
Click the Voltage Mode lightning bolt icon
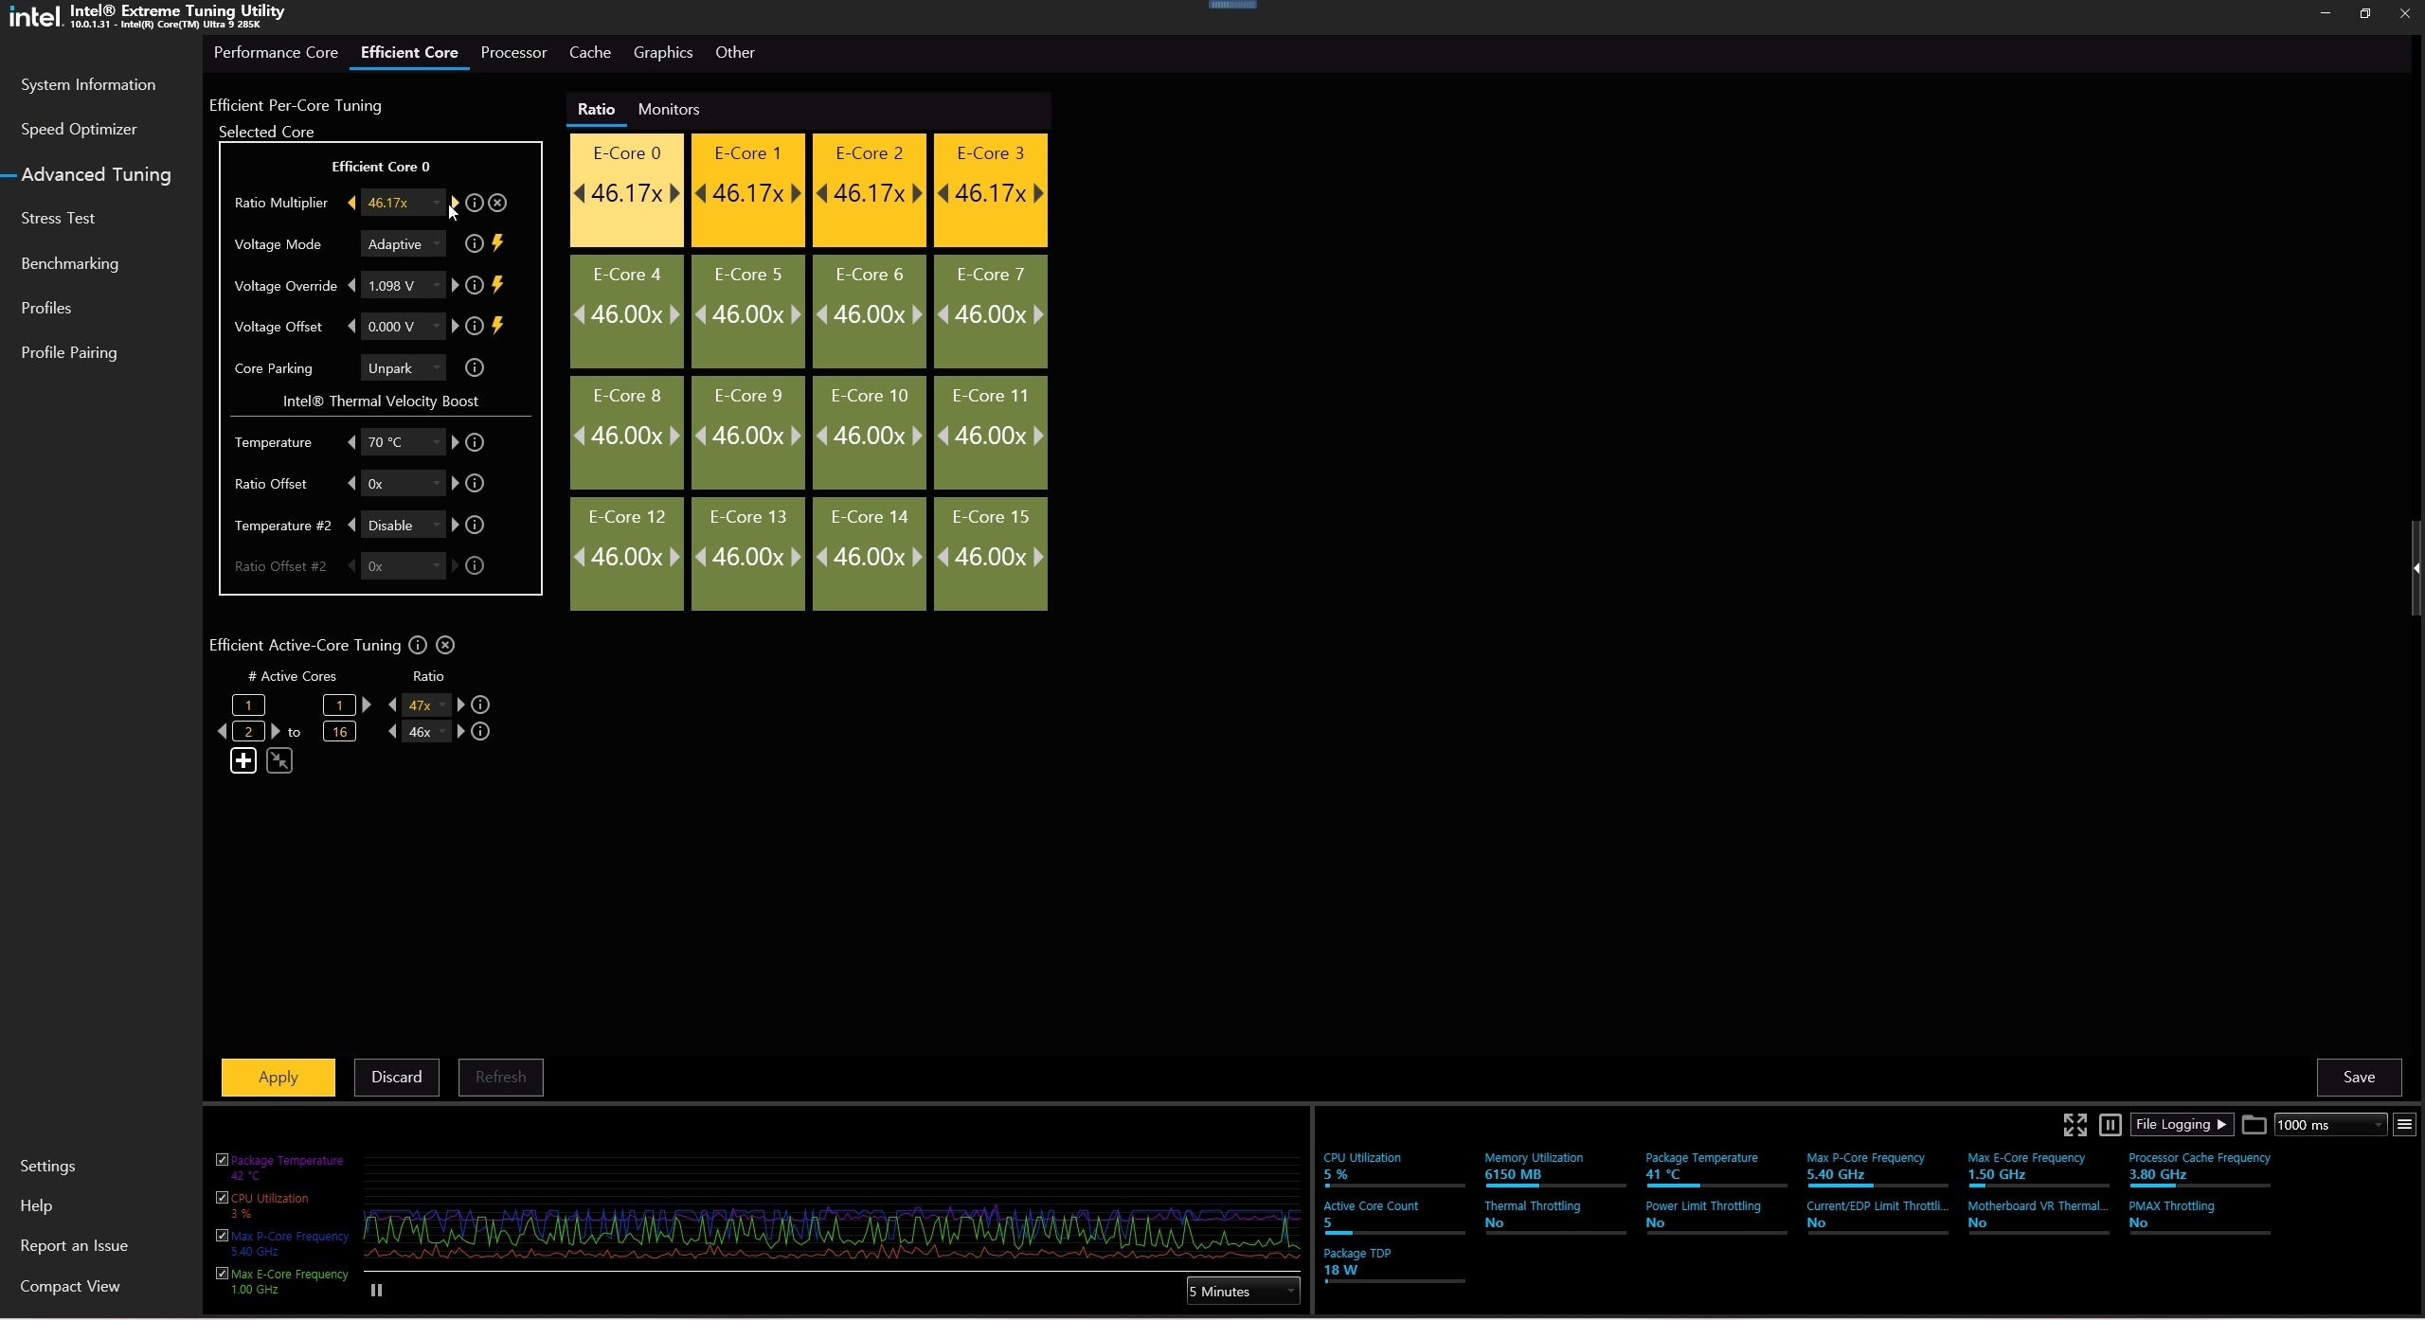point(497,243)
